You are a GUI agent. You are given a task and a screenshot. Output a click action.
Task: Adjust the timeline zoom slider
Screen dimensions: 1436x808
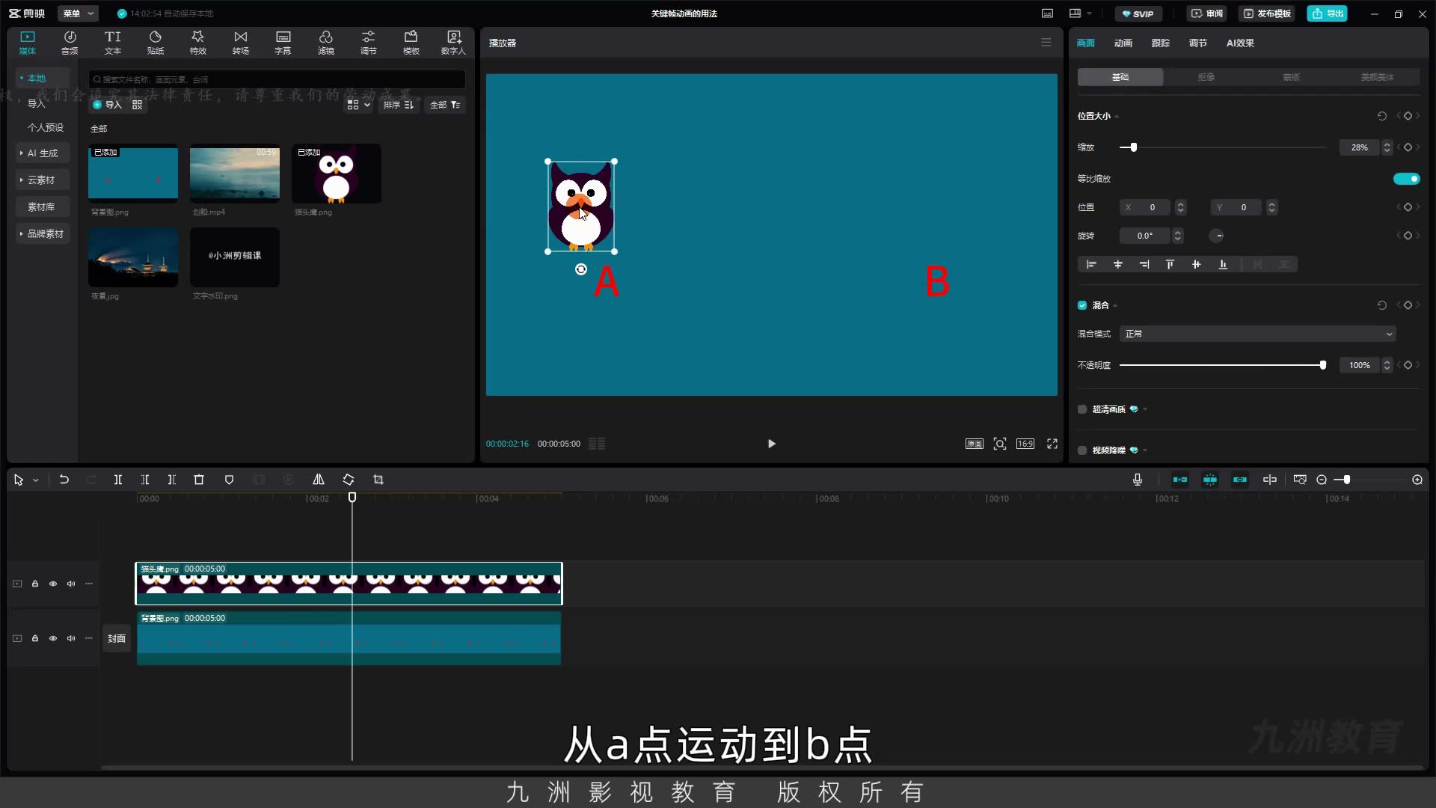1369,480
